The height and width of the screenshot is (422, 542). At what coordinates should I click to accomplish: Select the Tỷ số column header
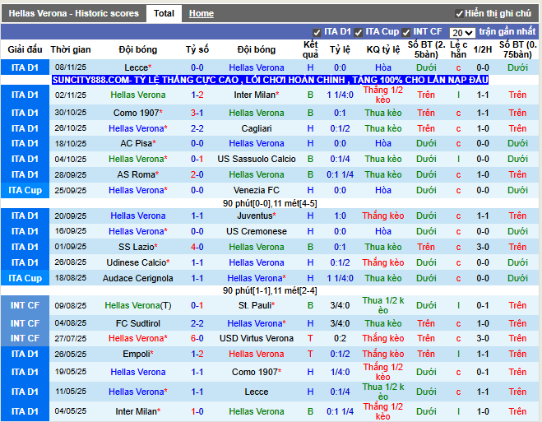coord(197,49)
